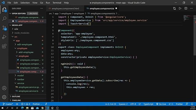196x110 pixels.
Task: Click the editor vertical scrollbar
Action: pyautogui.click(x=195, y=35)
